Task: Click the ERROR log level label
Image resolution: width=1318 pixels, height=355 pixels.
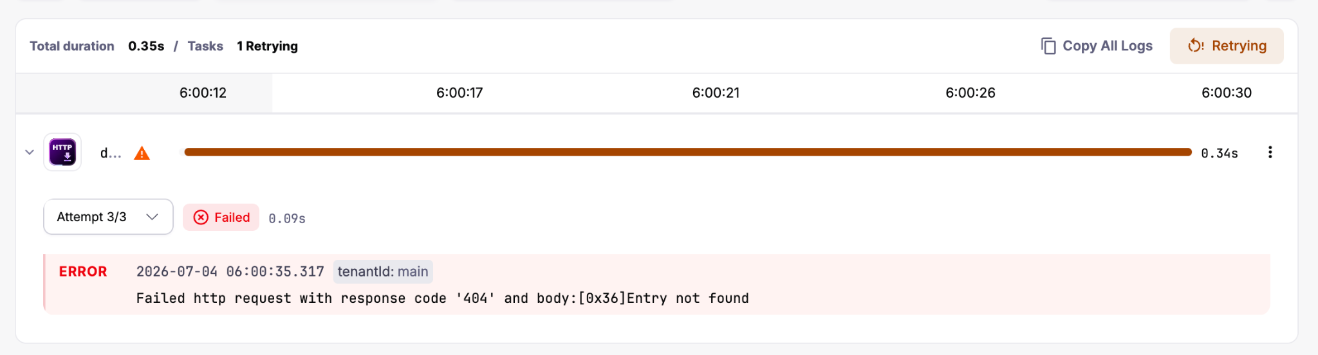Action: click(83, 271)
